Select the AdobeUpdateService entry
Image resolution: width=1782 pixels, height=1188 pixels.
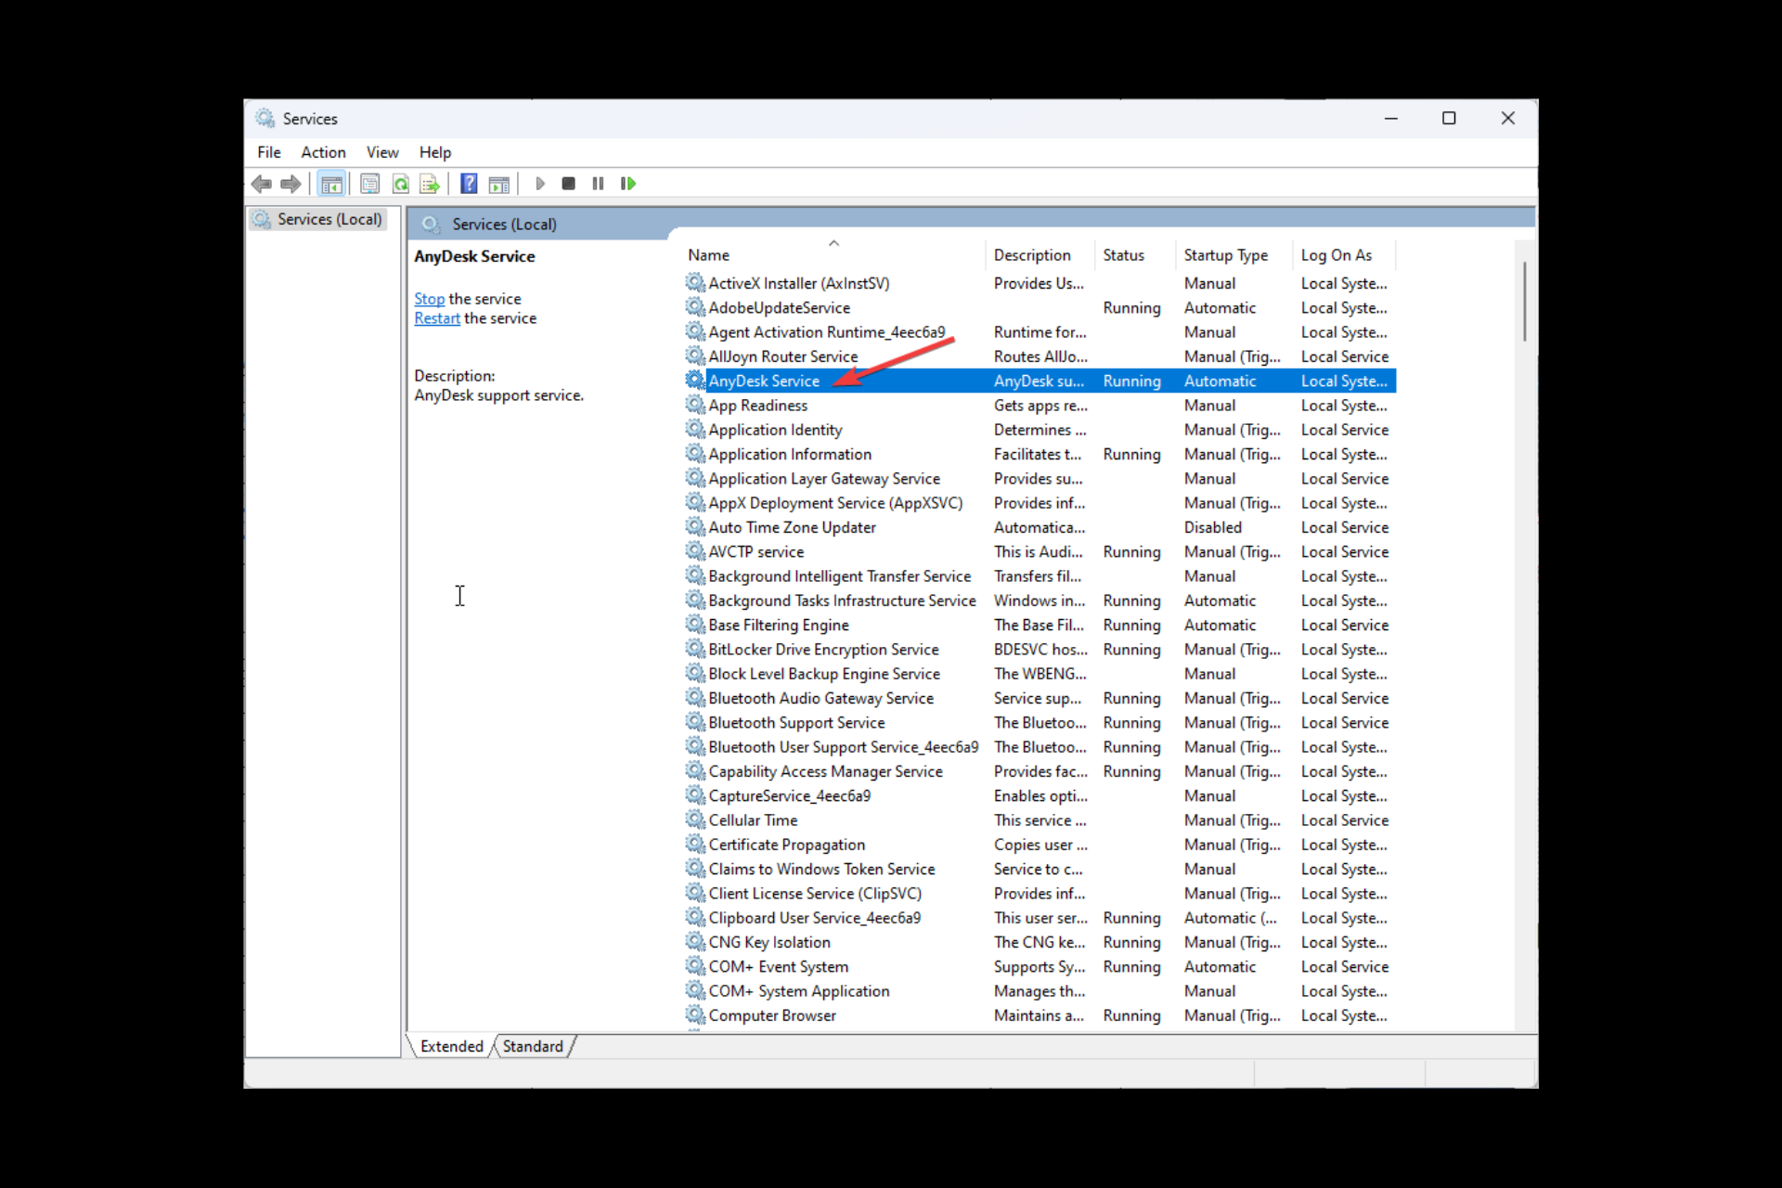coord(780,307)
